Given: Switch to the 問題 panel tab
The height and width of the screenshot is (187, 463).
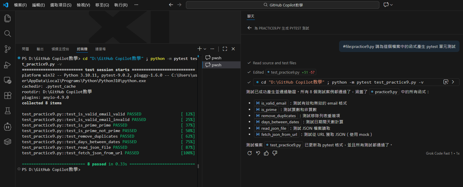Looking at the screenshot, I should 25,49.
